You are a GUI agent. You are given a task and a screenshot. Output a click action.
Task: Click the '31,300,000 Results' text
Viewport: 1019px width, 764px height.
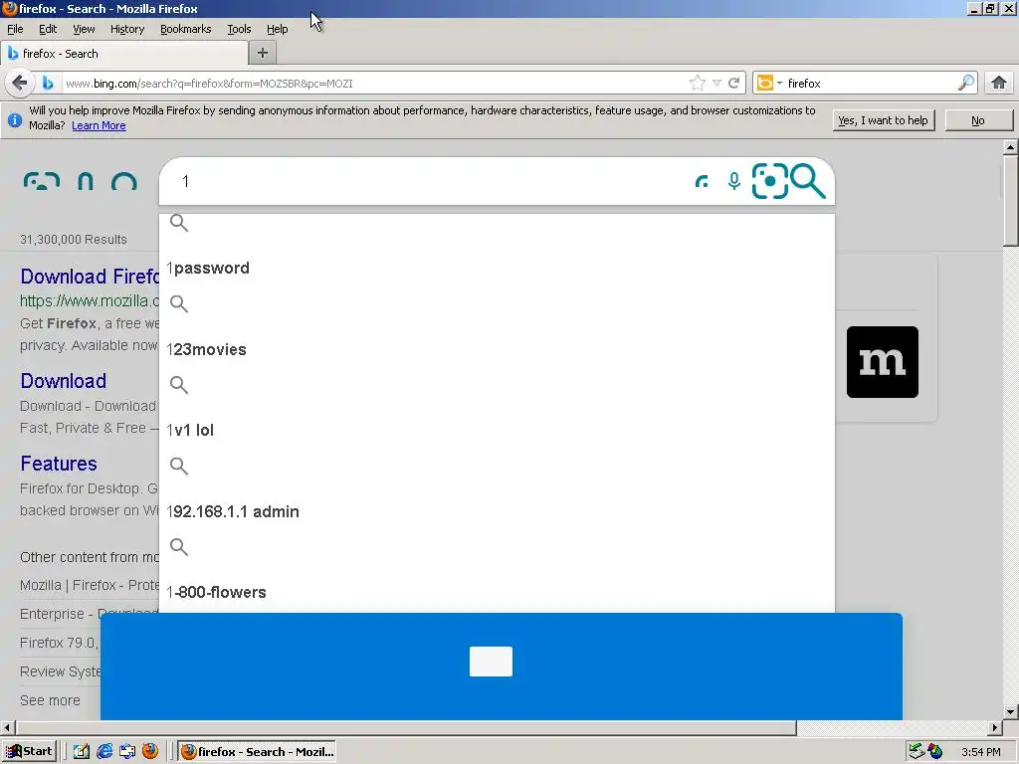(x=74, y=239)
